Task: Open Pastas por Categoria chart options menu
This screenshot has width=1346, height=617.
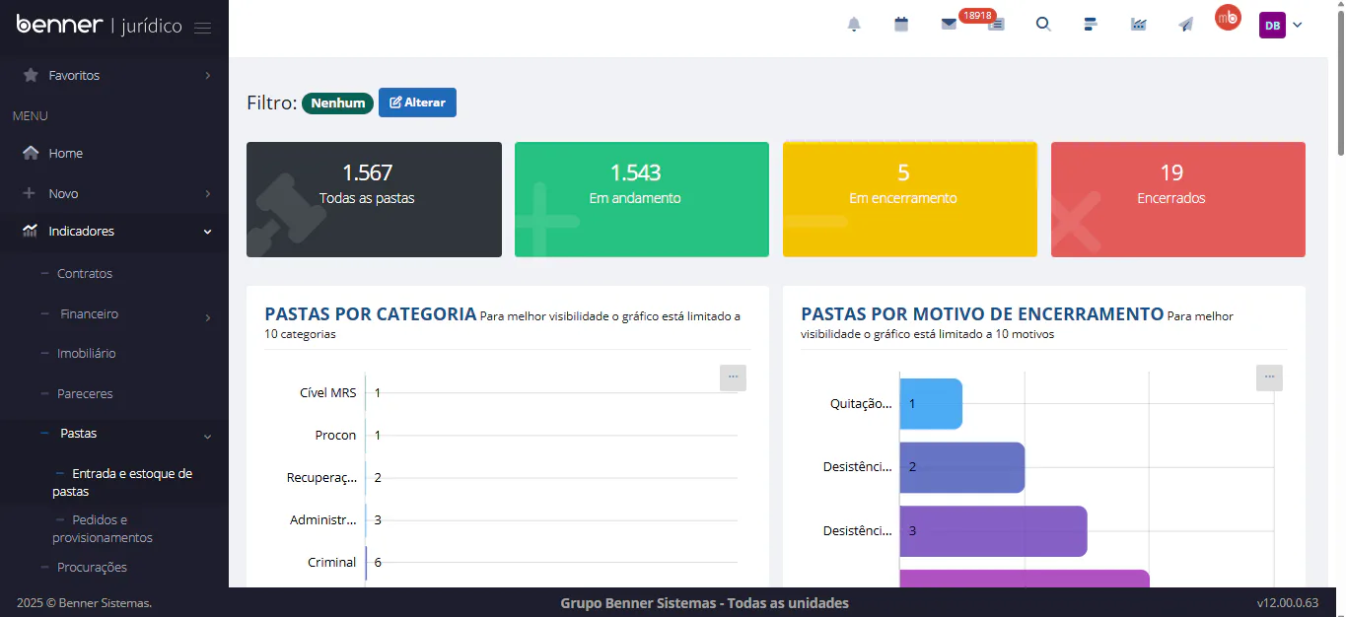Action: point(733,377)
